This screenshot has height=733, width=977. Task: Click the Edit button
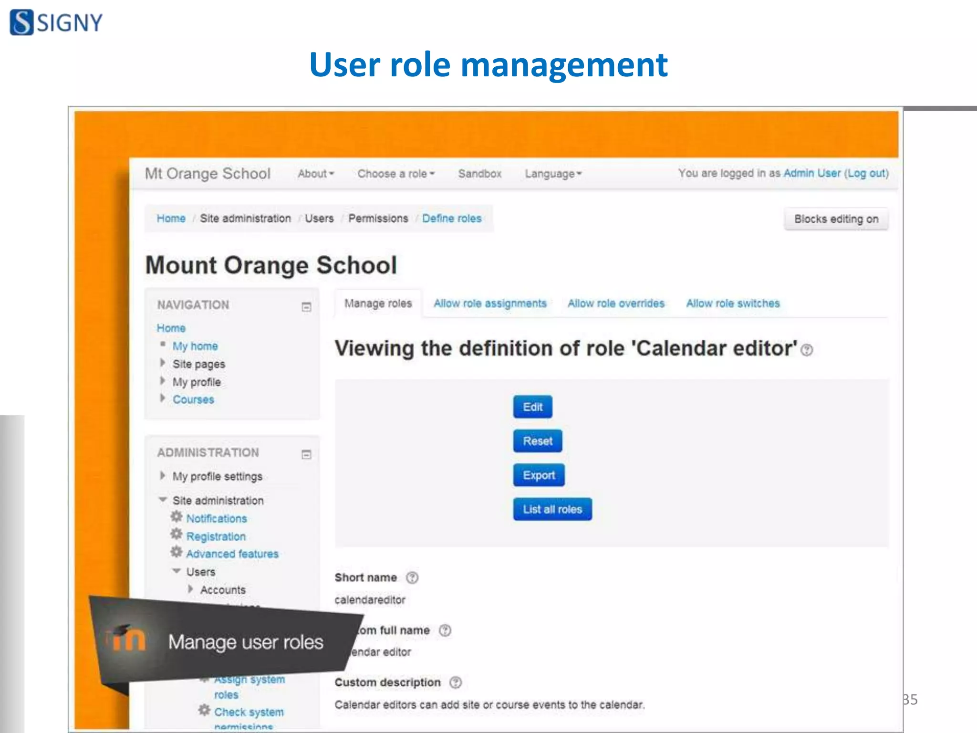click(533, 407)
